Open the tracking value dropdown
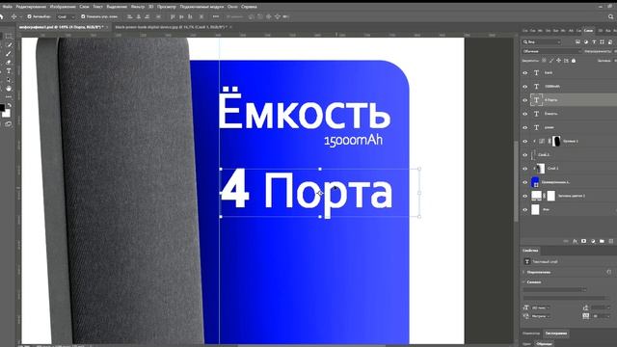Viewport: 617px width, 347px height. [601, 316]
